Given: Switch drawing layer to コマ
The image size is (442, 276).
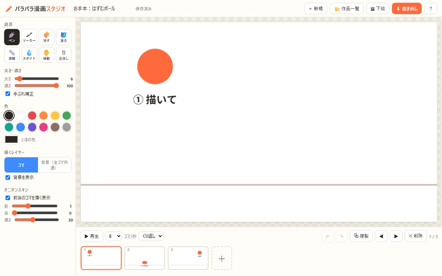Looking at the screenshot, I should 21,165.
